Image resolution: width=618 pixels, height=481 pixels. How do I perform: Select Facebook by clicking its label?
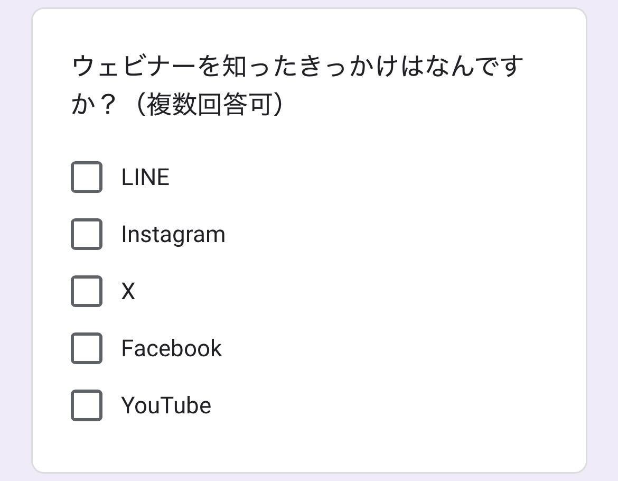(x=172, y=348)
